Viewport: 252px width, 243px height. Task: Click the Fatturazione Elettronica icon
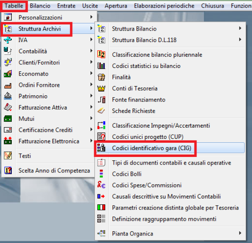[8, 141]
